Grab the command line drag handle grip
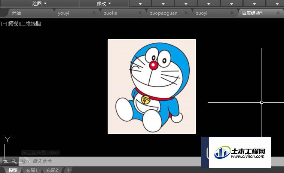Viewport: 284px width, 173px height. coord(1,161)
